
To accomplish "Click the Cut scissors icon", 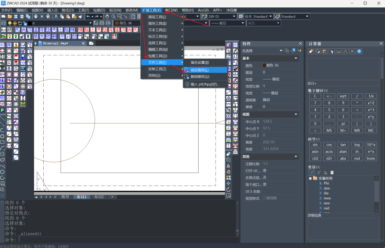I will point(56,16).
